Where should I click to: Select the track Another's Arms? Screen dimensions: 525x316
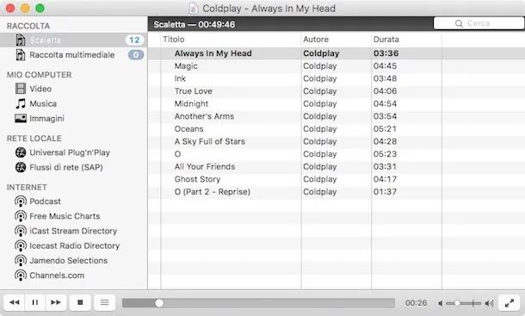pyautogui.click(x=204, y=116)
